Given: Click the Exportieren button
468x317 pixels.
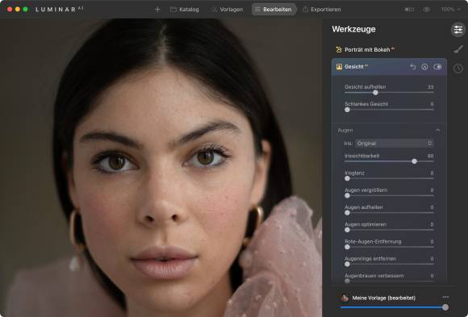Looking at the screenshot, I should [x=321, y=10].
